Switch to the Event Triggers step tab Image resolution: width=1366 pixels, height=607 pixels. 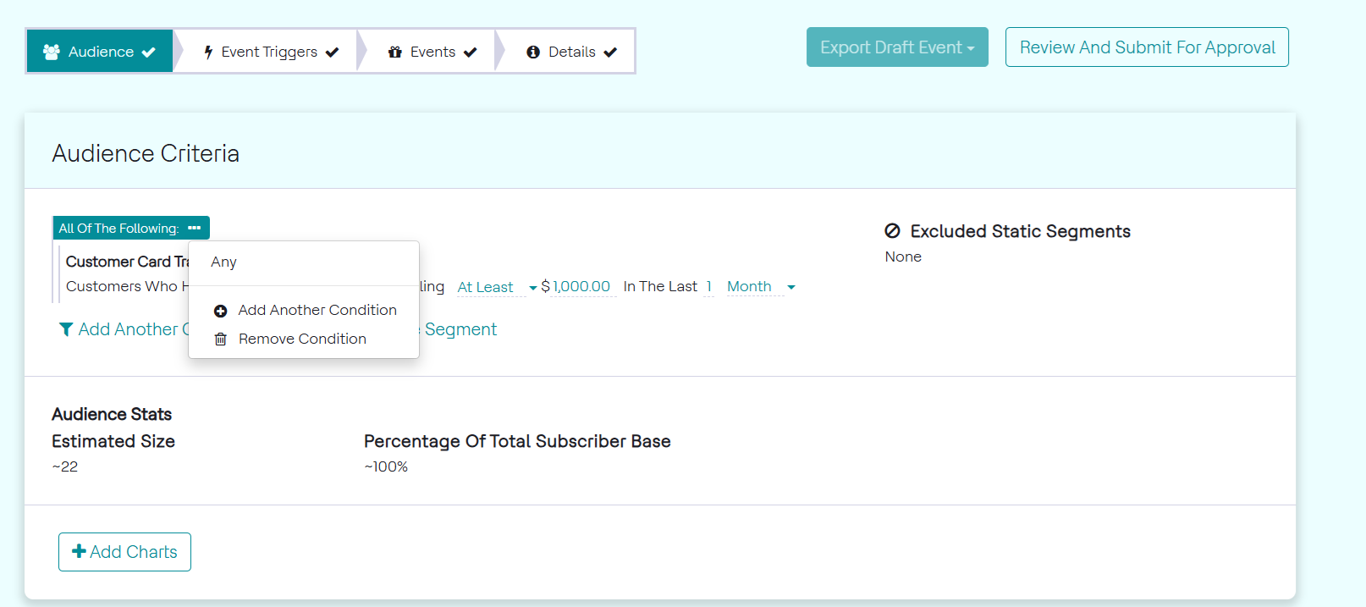pyautogui.click(x=270, y=52)
